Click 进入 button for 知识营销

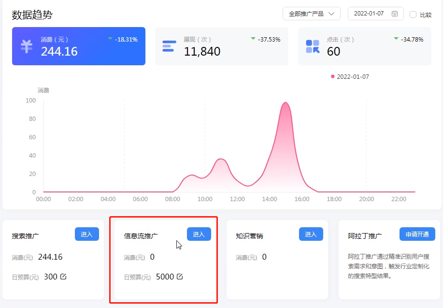point(311,234)
